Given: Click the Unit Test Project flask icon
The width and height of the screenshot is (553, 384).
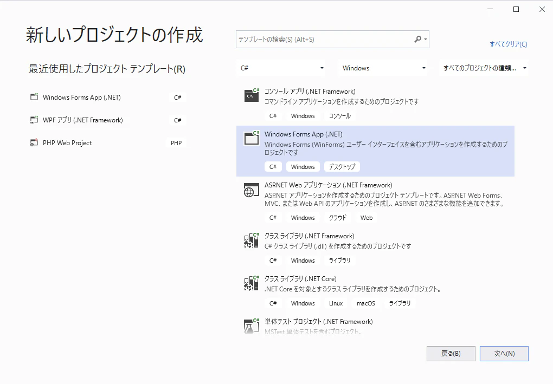Looking at the screenshot, I should pyautogui.click(x=252, y=326).
